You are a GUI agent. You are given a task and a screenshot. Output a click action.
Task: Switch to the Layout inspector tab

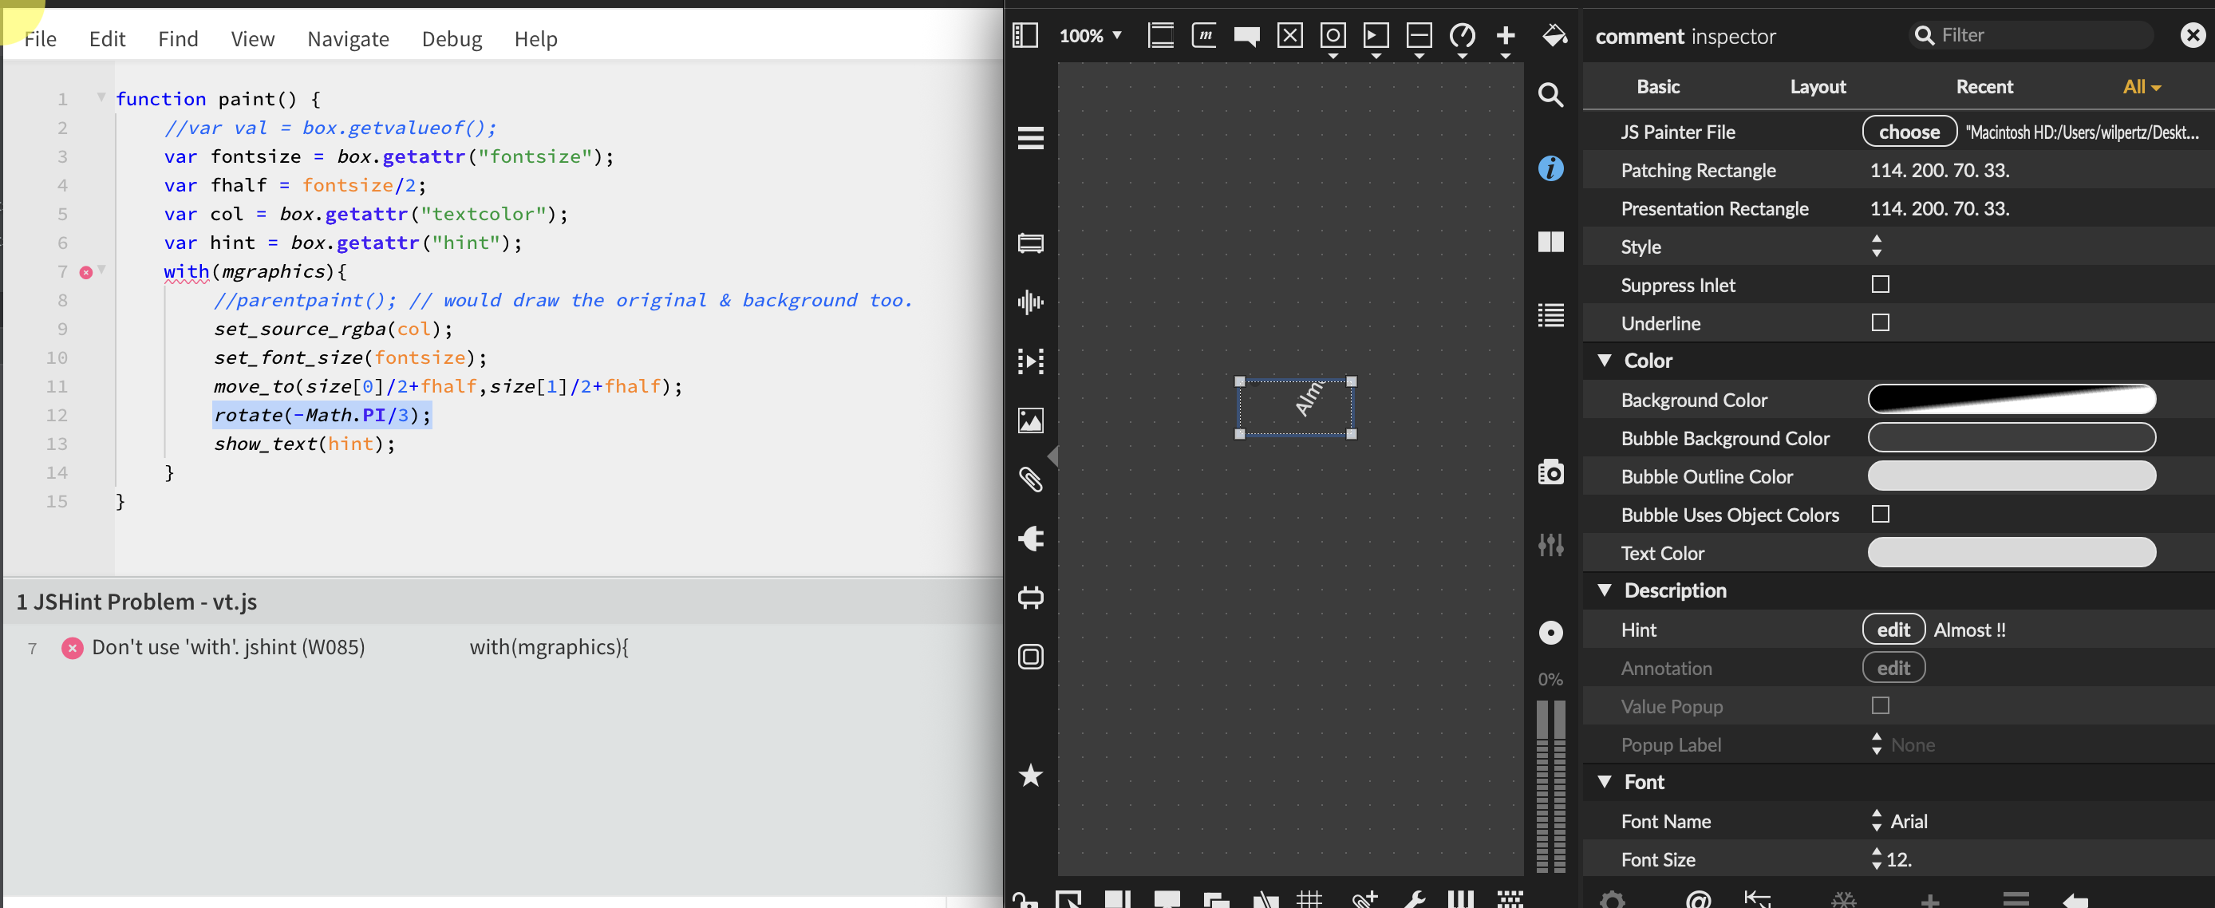(1817, 87)
